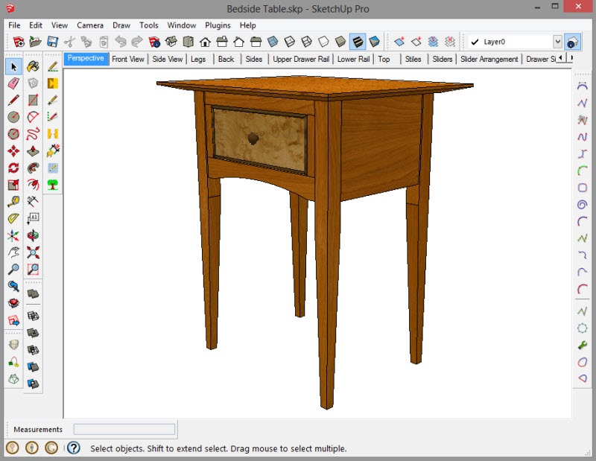Pick the Eraser tool

(13, 83)
